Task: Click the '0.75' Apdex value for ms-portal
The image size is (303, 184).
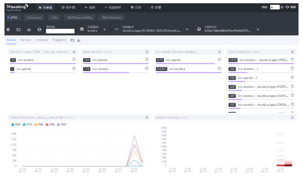Action: [x=160, y=60]
